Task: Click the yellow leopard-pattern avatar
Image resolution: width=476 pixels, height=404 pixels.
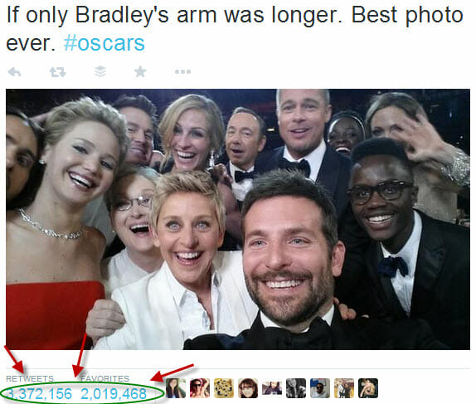Action: pyautogui.click(x=224, y=388)
